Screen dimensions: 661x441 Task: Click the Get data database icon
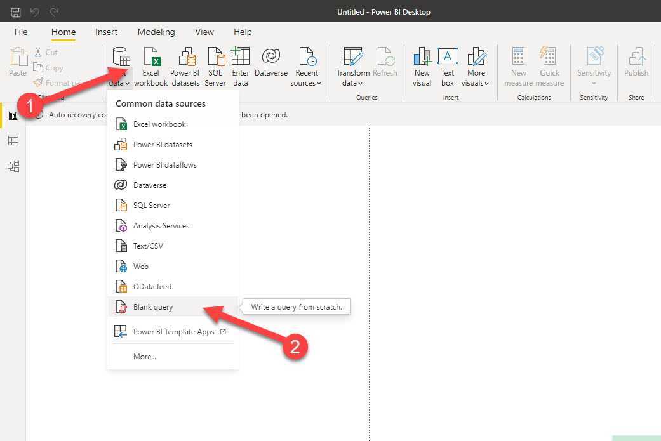(x=121, y=56)
